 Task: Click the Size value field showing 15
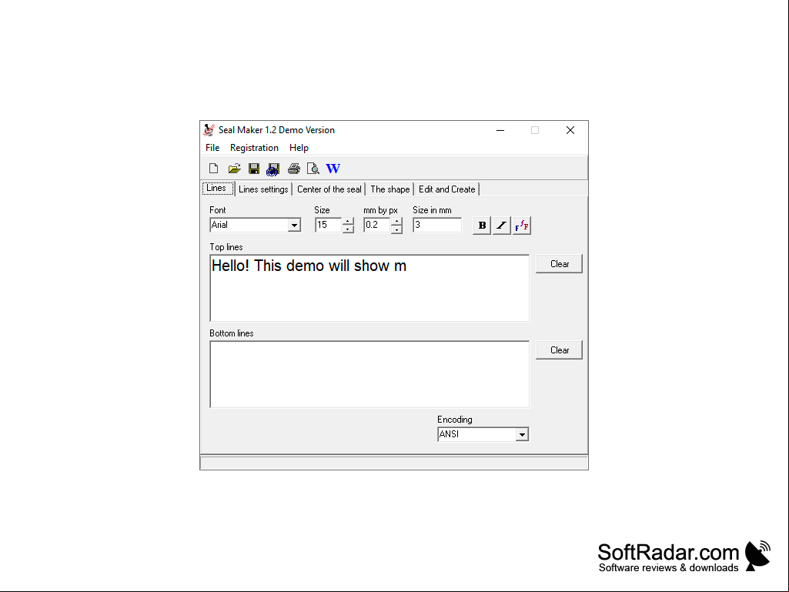pyautogui.click(x=328, y=225)
